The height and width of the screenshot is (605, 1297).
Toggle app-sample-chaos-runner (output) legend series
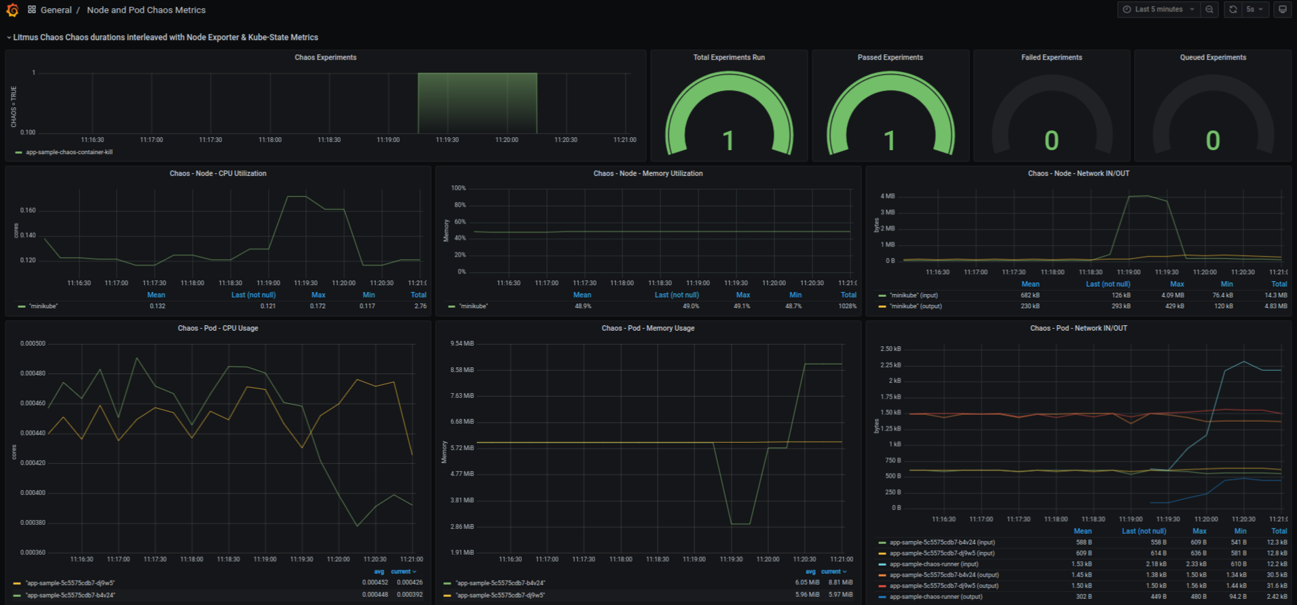click(936, 597)
